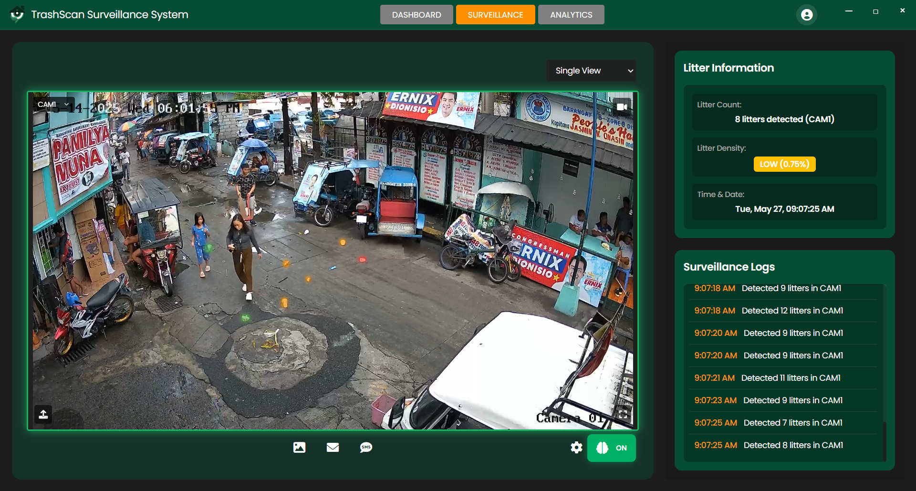The image size is (916, 491).
Task: Click the upload icon on the video feed
Action: point(43,414)
